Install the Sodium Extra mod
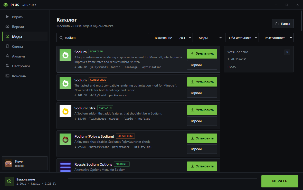The width and height of the screenshot is (303, 190). (x=202, y=110)
